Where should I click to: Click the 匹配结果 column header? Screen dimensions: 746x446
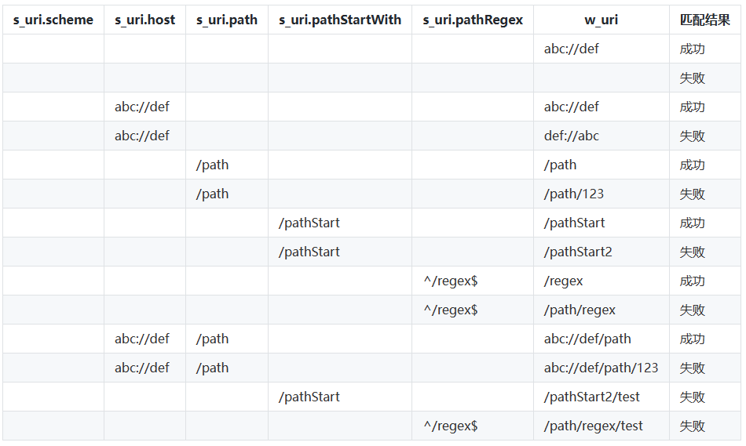705,20
